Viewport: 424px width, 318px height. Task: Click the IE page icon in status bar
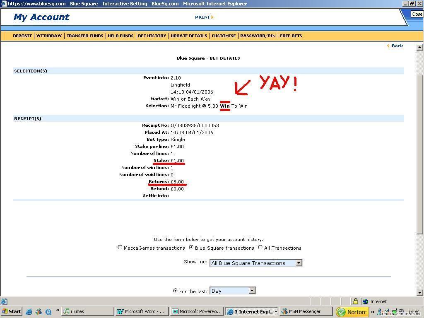[4, 301]
